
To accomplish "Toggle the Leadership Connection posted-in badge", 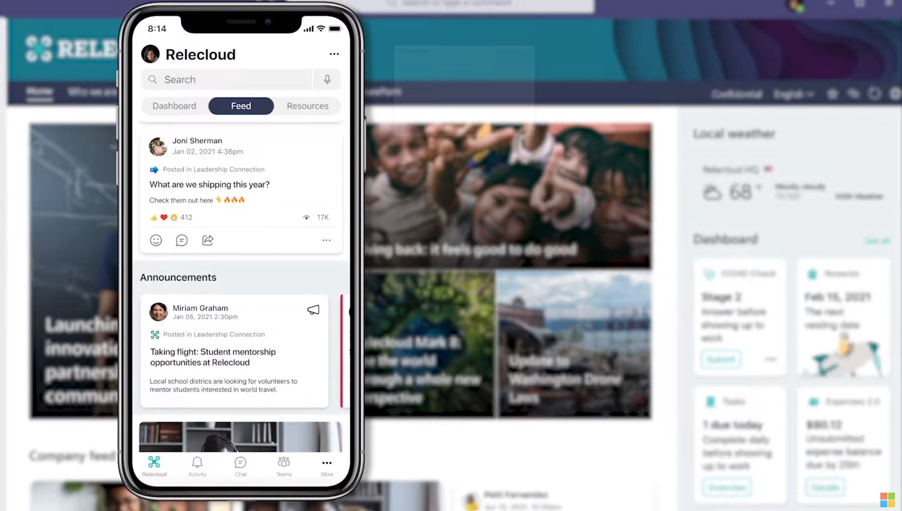I will pos(207,169).
